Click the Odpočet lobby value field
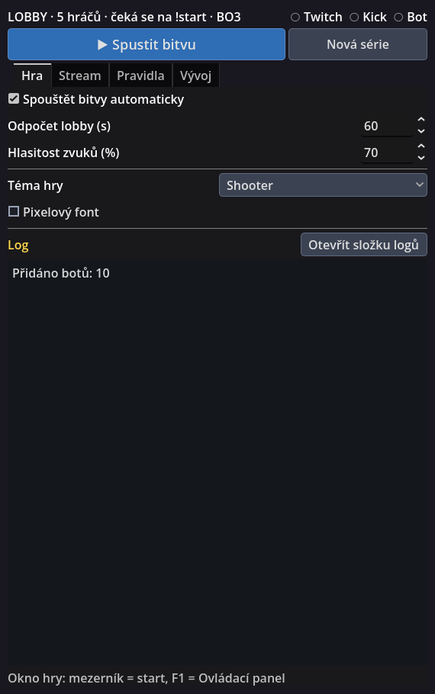The width and height of the screenshot is (435, 694). (387, 126)
